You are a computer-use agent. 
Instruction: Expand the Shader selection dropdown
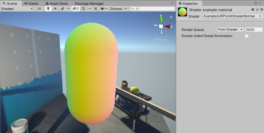point(232,16)
